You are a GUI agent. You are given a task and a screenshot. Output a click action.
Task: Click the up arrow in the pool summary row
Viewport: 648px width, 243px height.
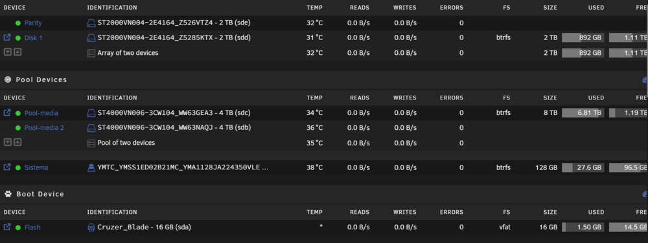(17, 142)
